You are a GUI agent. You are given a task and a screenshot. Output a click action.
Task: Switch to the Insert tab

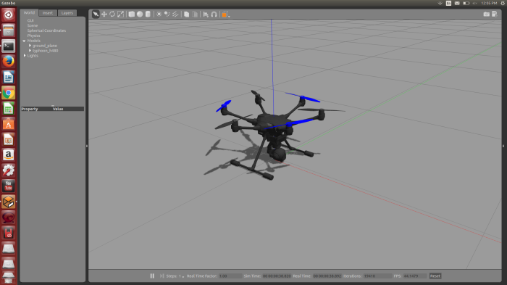pyautogui.click(x=48, y=13)
